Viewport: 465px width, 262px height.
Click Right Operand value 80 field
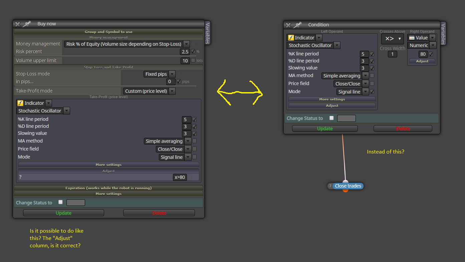[423, 54]
